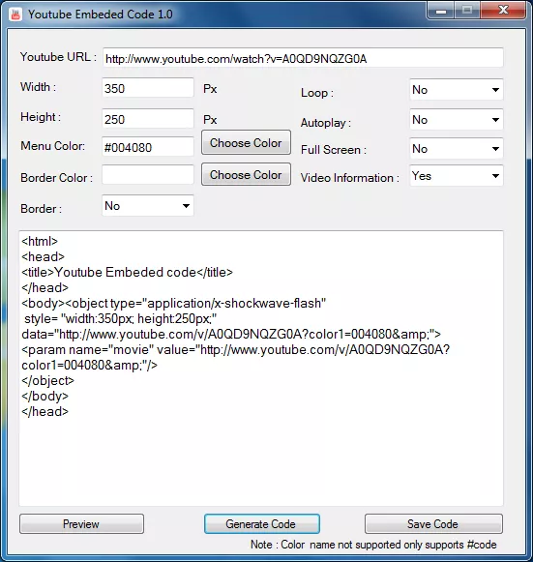533x562 pixels.
Task: Click the Save Code button
Action: click(x=433, y=524)
